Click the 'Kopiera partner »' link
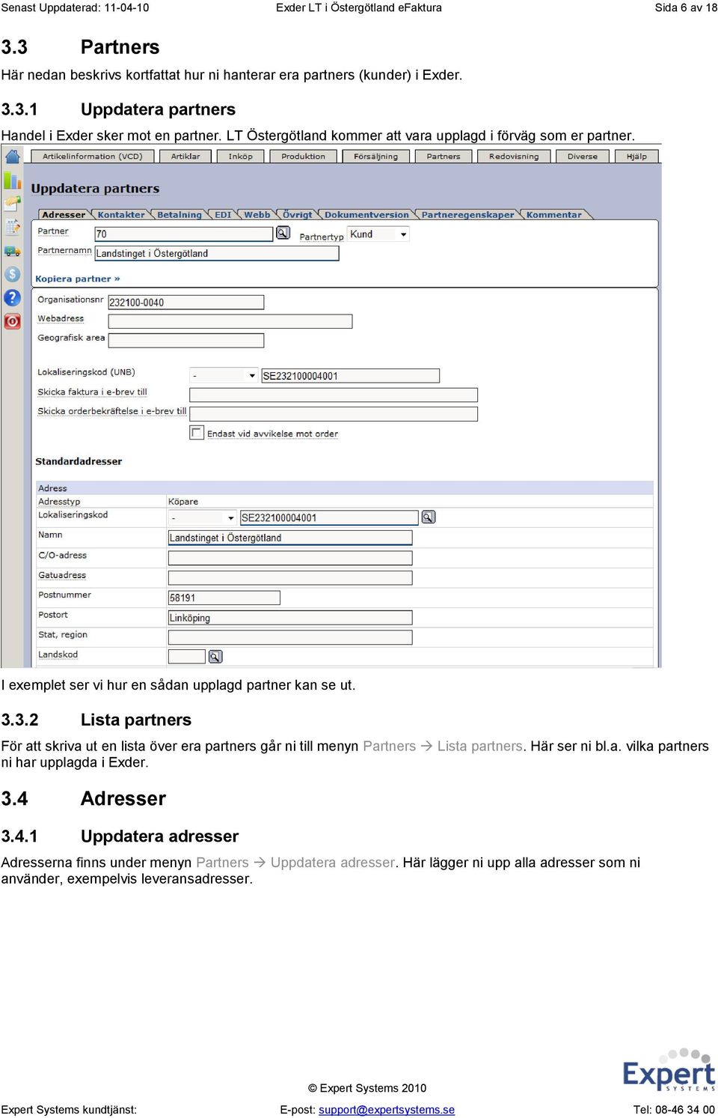 point(78,279)
